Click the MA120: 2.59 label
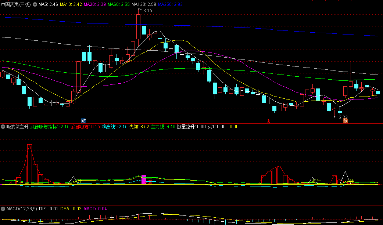Image resolution: width=383 pixels, height=225 pixels. (x=144, y=4)
